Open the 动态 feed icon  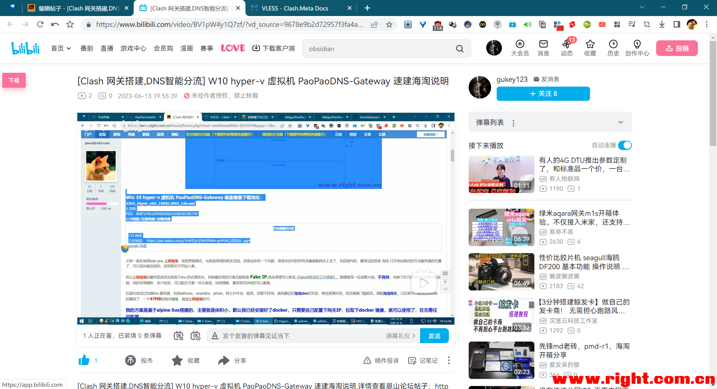tap(567, 48)
